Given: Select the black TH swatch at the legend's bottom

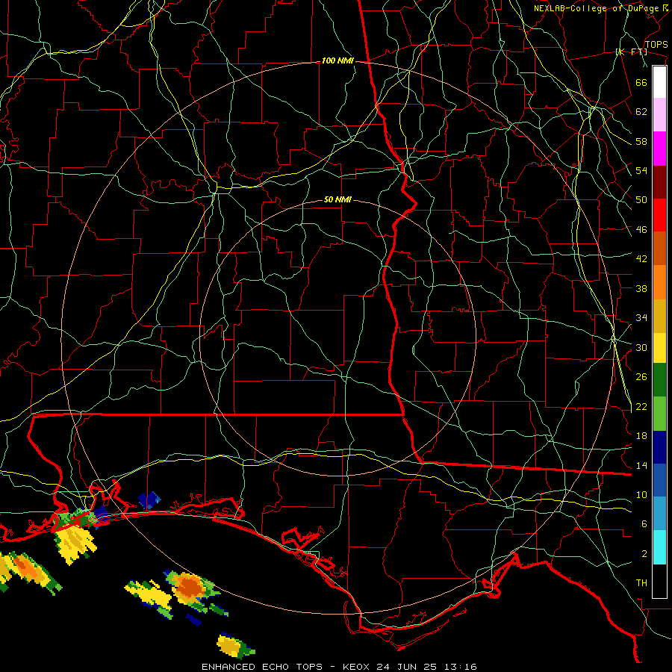Looking at the screenshot, I should (659, 581).
